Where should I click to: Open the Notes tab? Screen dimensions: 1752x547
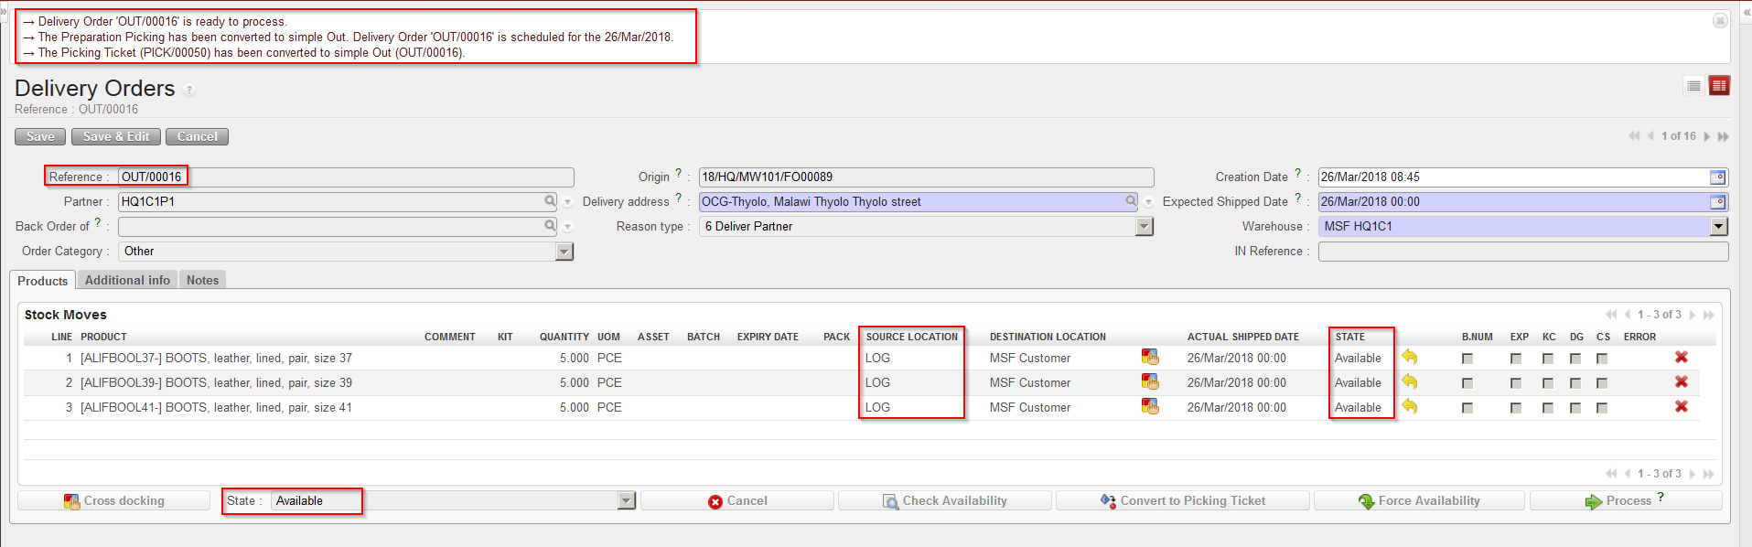[202, 281]
